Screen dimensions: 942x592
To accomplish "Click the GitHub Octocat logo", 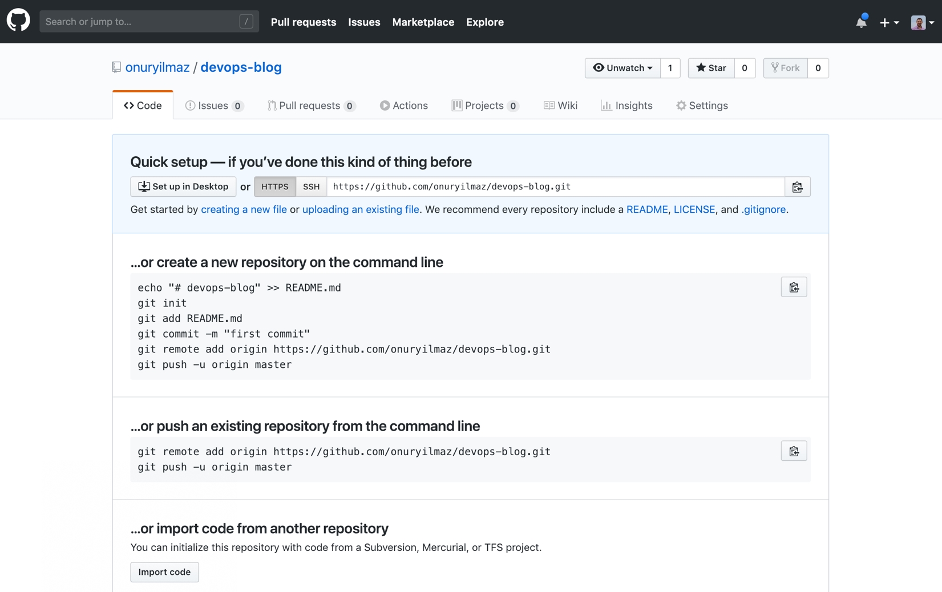I will click(x=18, y=21).
